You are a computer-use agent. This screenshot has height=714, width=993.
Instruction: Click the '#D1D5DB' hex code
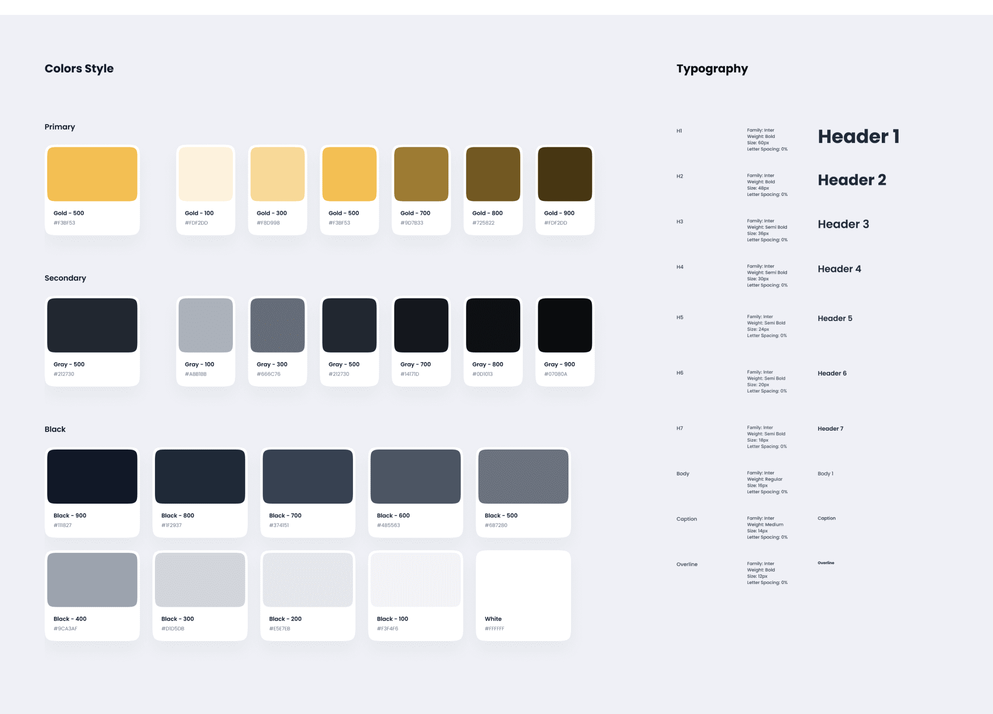pyautogui.click(x=173, y=629)
